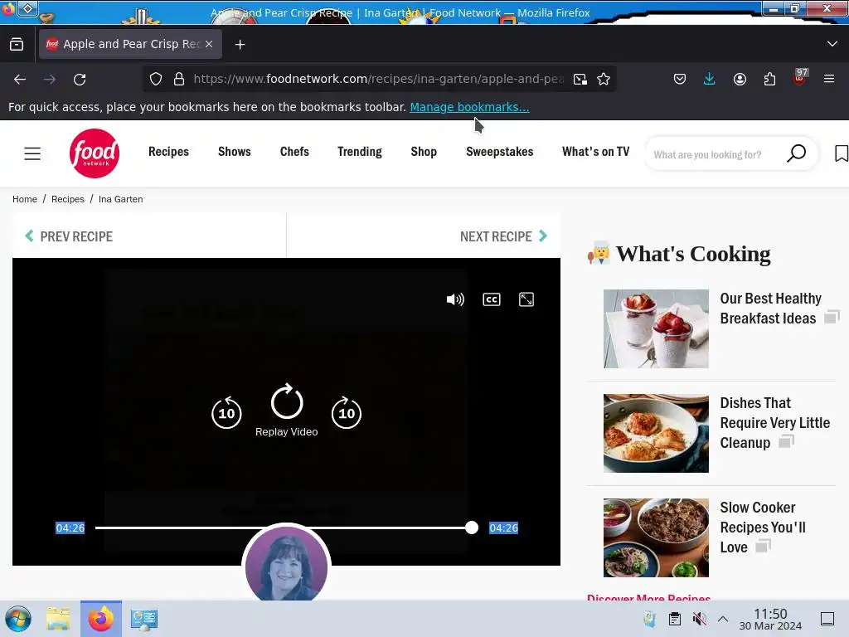Open Dishes Little Cleanup thumbnail image
The width and height of the screenshot is (849, 637).
click(x=656, y=433)
